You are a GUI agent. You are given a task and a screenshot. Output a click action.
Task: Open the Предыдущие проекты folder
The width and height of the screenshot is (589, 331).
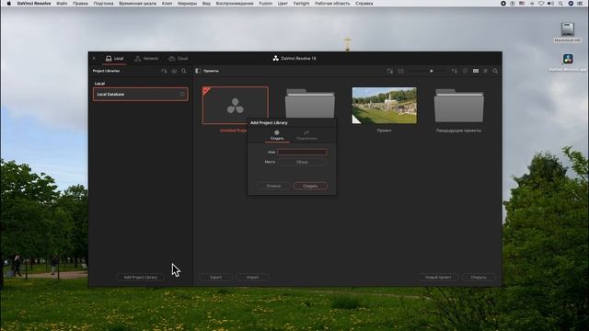(x=459, y=106)
